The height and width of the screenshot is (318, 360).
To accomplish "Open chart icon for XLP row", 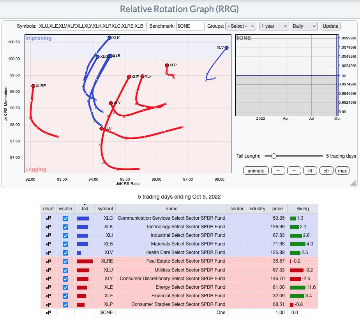I will pos(48,304).
